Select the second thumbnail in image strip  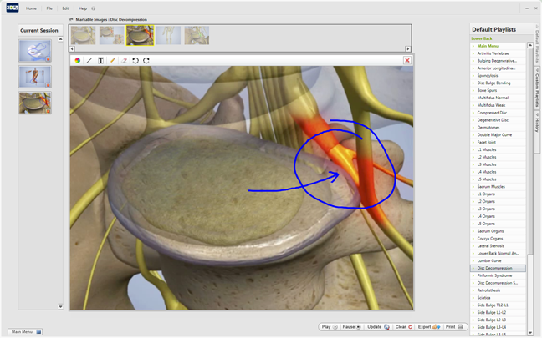(111, 35)
